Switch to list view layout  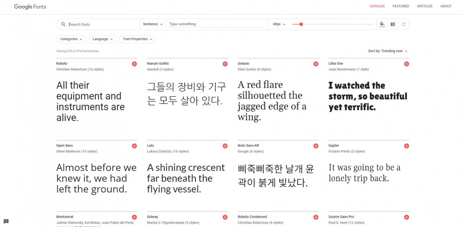pyautogui.click(x=393, y=24)
